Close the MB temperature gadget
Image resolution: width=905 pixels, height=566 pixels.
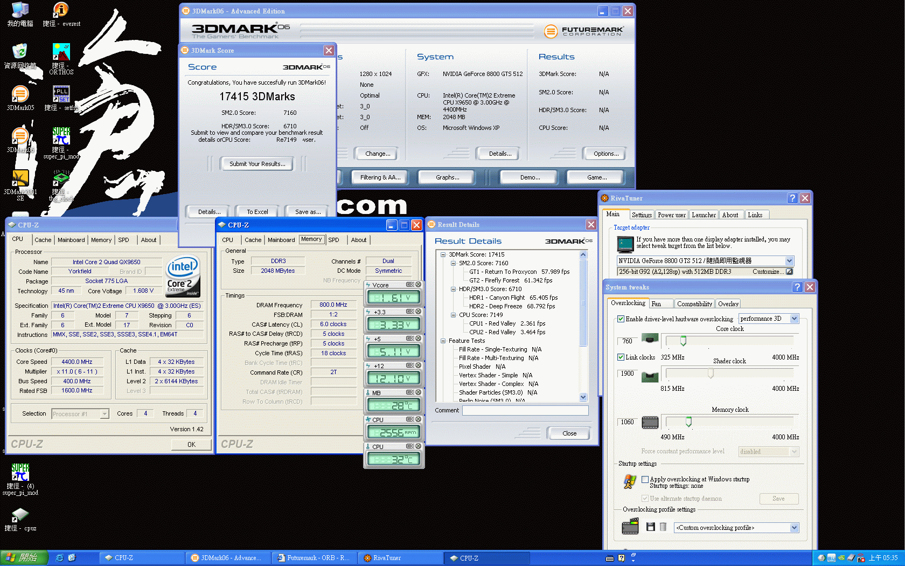click(x=418, y=392)
